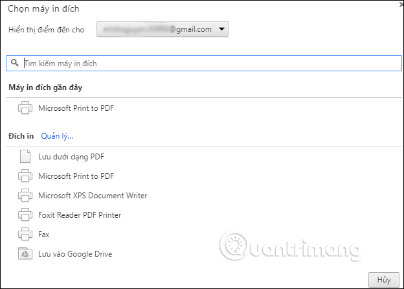
Task: Click the Fax printer icon
Action: coord(25,234)
